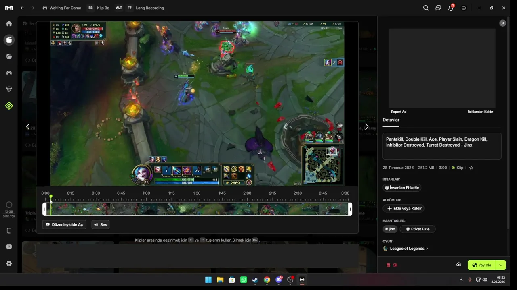Open the profile avatar menu
517x290 pixels.
(x=464, y=8)
